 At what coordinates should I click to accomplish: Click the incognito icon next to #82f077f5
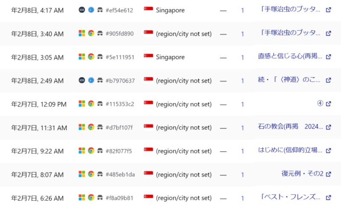[100, 150]
